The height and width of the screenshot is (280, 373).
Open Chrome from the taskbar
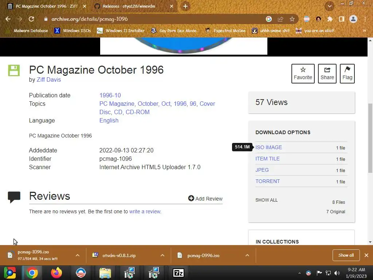click(32, 273)
